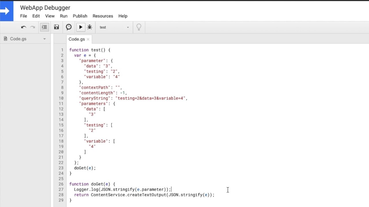Image resolution: width=369 pixels, height=207 pixels.
Task: Select Code.gs file in the sidebar
Action: pyautogui.click(x=18, y=39)
